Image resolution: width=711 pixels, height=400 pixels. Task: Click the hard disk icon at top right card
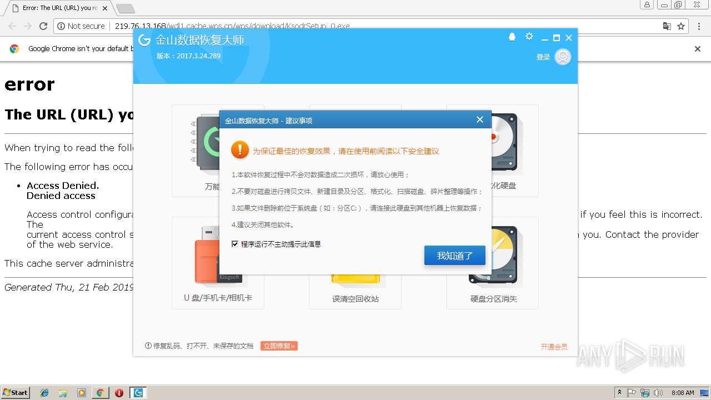click(x=504, y=142)
